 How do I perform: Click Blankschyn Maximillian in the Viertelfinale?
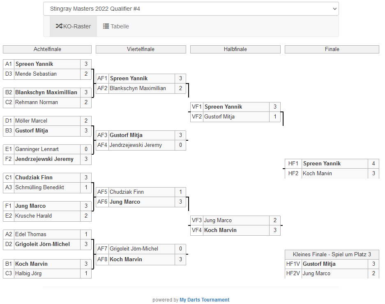click(x=138, y=88)
